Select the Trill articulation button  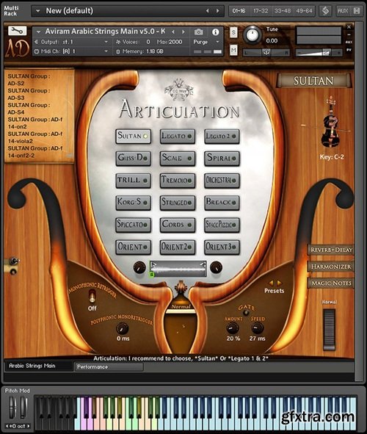pos(133,180)
